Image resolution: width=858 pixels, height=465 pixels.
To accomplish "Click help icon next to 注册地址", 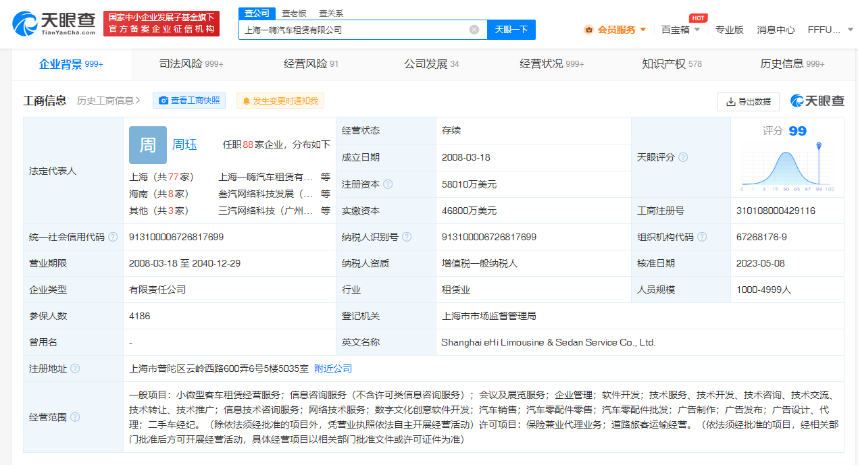I will point(75,368).
